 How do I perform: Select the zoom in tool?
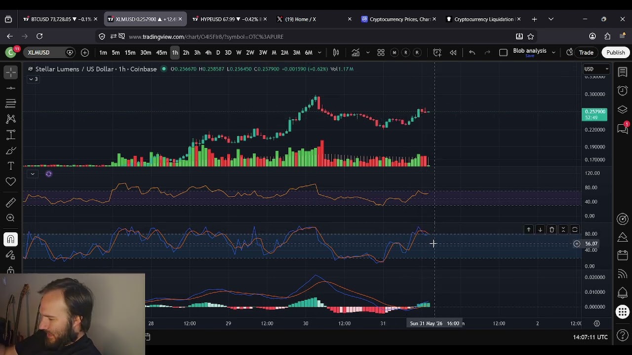pos(10,218)
